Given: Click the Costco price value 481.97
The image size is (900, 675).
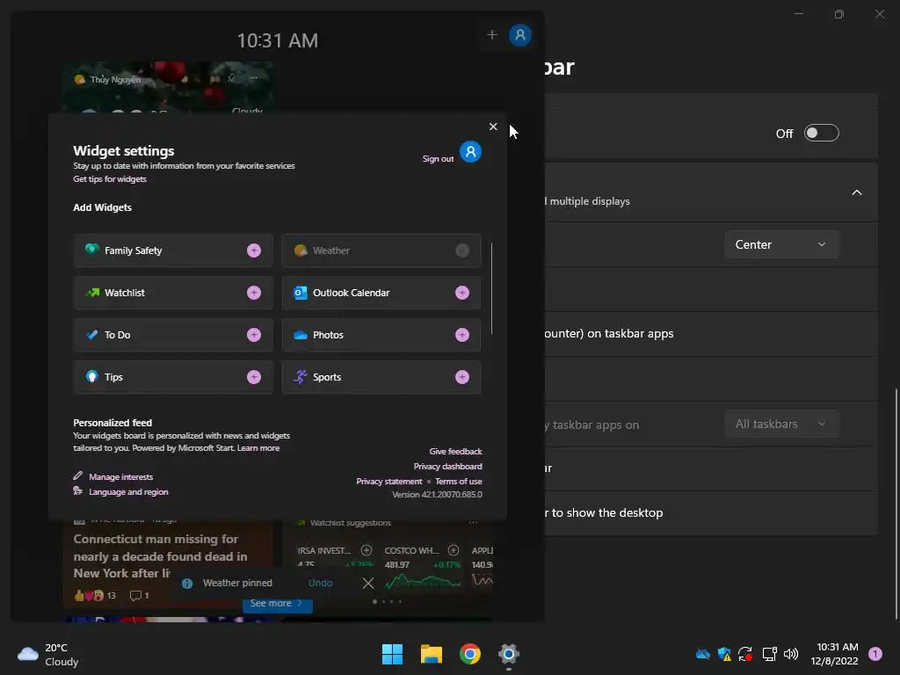Looking at the screenshot, I should pos(397,565).
